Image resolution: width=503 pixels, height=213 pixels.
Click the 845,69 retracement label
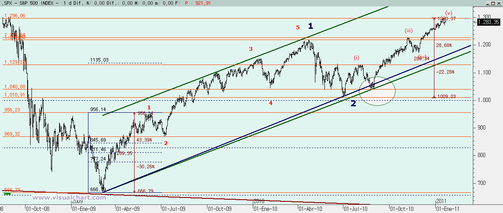click(x=98, y=140)
